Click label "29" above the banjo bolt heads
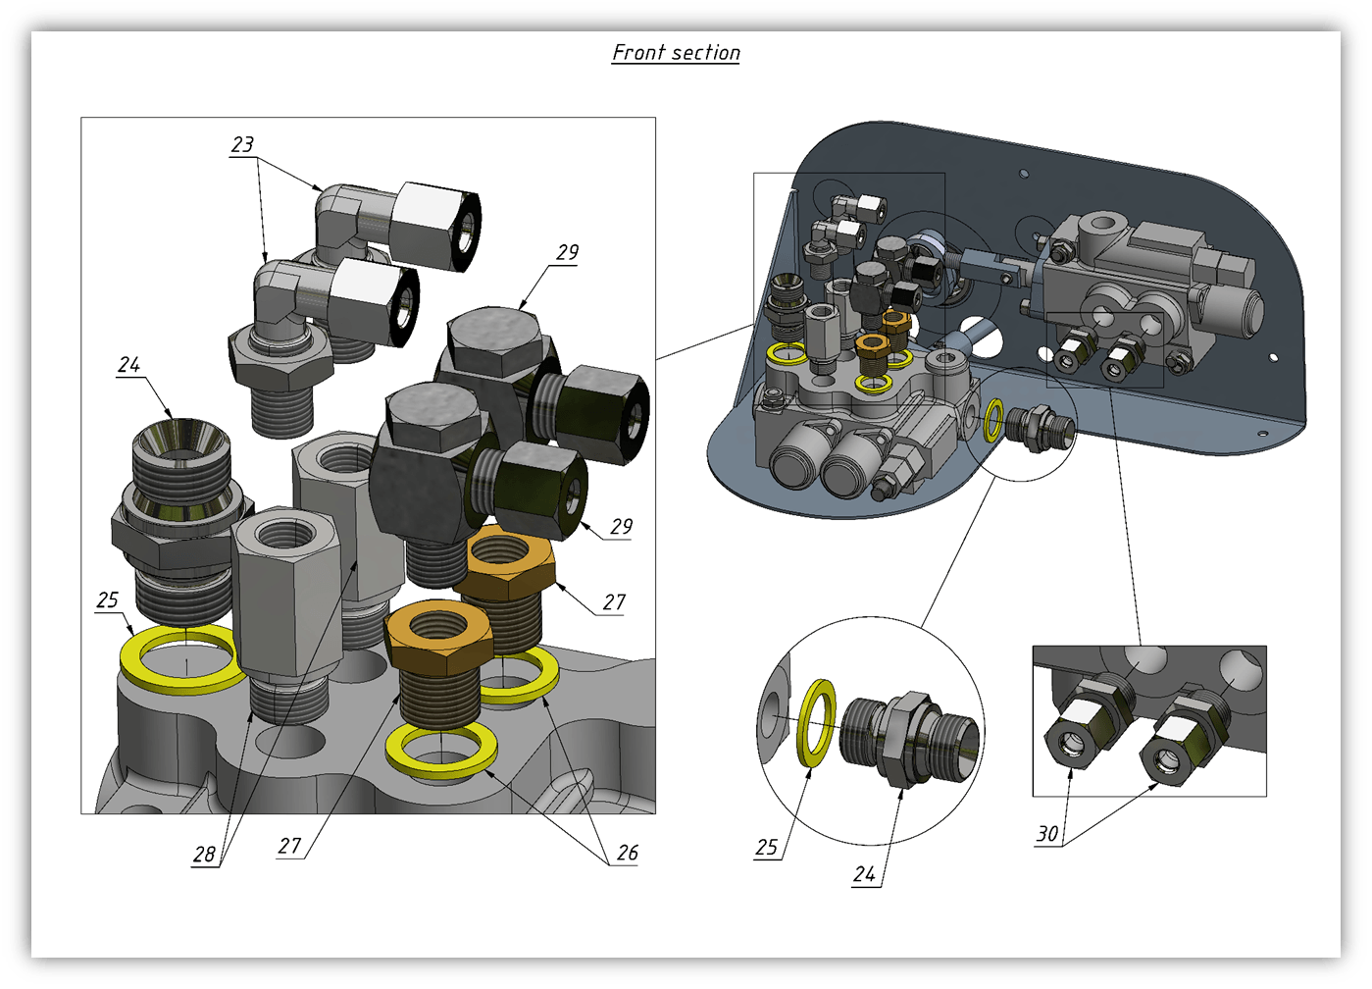Viewport: 1372px width, 989px height. [x=568, y=252]
